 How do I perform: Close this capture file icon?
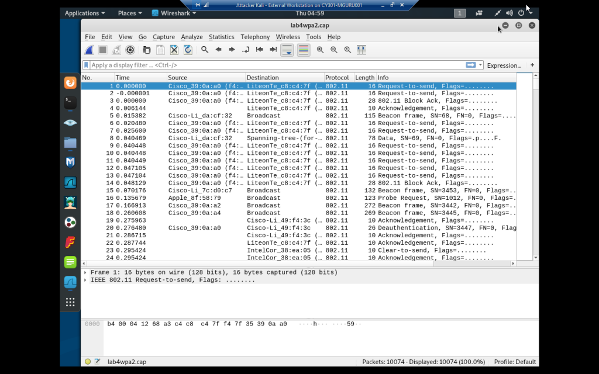click(x=174, y=50)
